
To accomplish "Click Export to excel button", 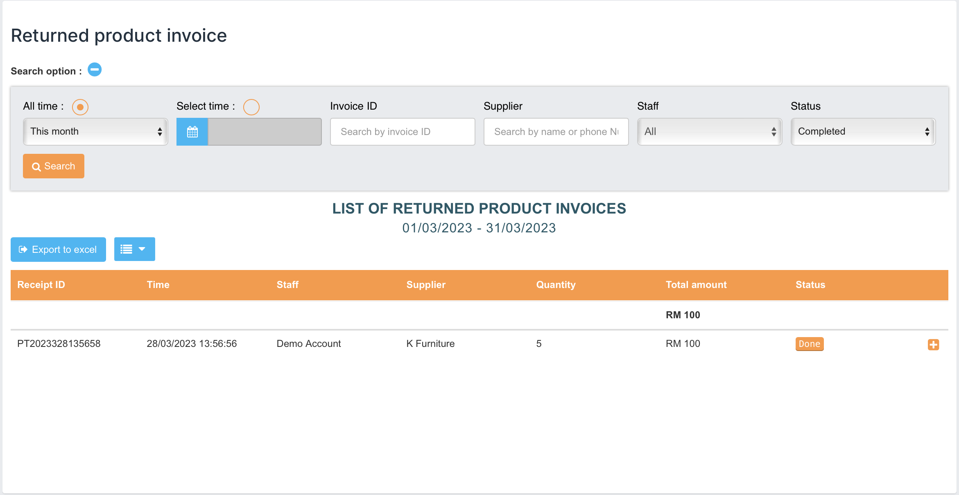I will 58,250.
